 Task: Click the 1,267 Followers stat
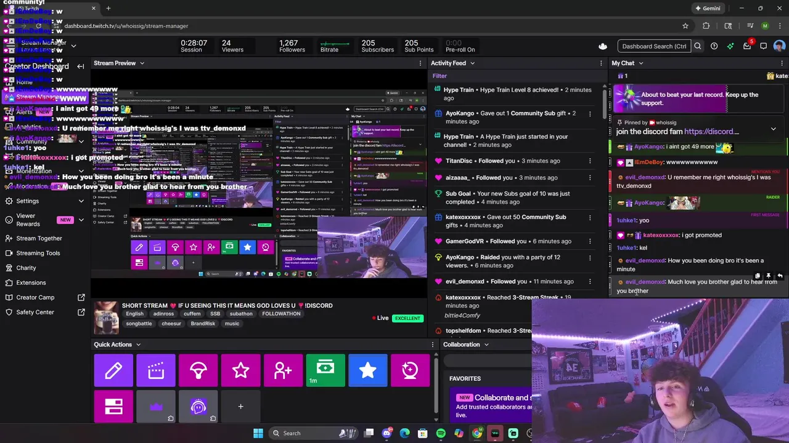[292, 46]
